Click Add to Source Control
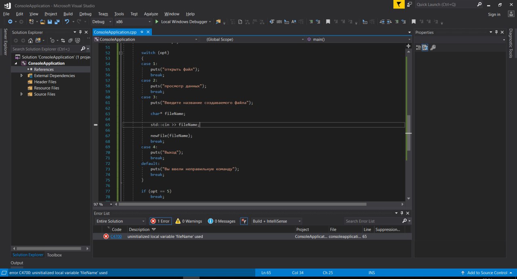This screenshot has width=517, height=279. point(487,273)
